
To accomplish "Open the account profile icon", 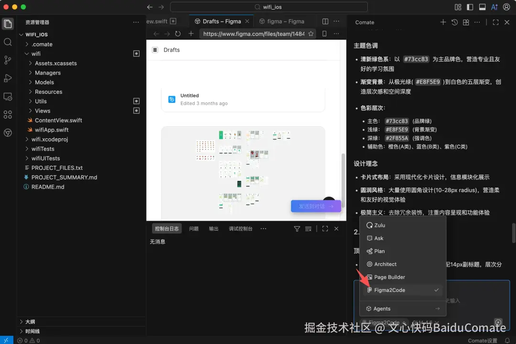I will coord(506,7).
